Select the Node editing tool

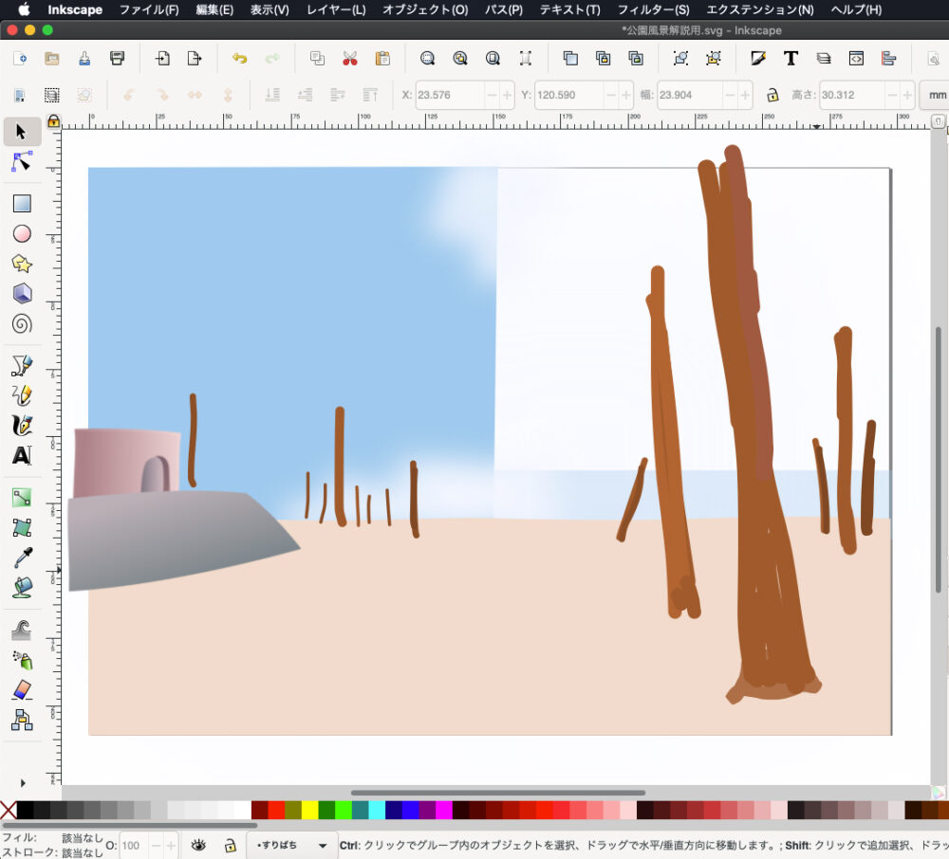point(22,162)
